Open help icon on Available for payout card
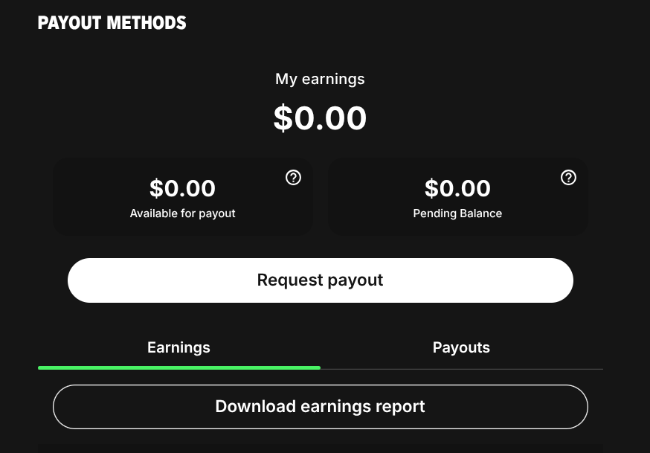This screenshot has height=453, width=650. click(293, 177)
